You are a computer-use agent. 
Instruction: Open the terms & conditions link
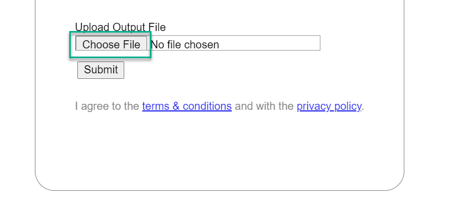(187, 107)
